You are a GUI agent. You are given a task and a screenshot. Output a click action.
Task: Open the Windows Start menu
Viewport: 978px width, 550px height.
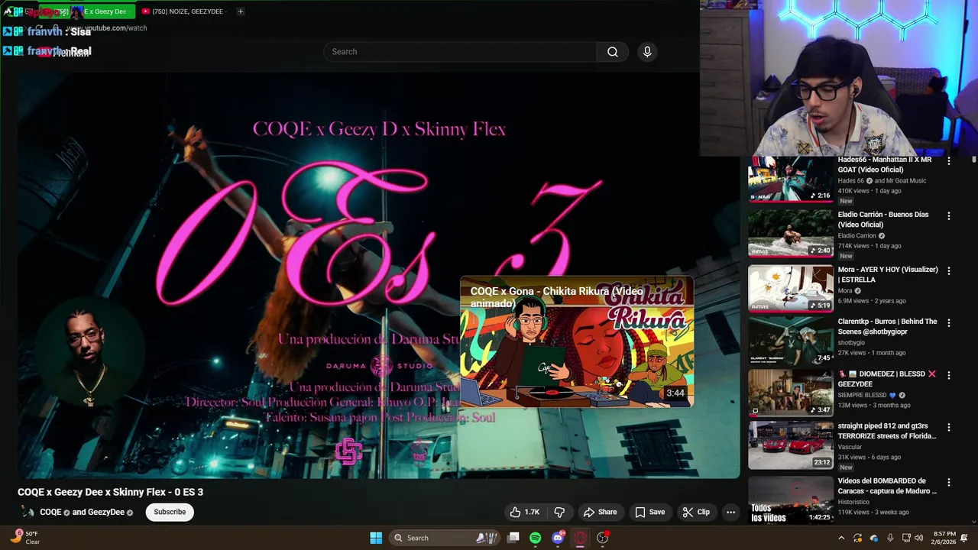click(376, 538)
